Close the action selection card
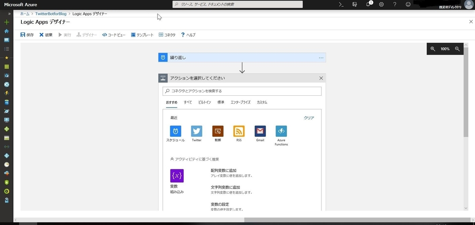Viewport: 475px width, 225px height. pyautogui.click(x=321, y=78)
